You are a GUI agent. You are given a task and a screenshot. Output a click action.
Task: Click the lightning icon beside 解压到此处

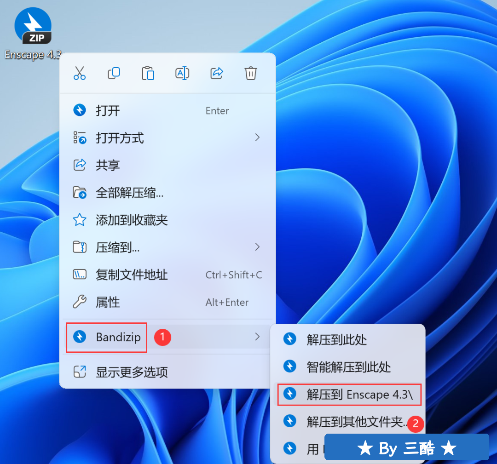(x=290, y=338)
